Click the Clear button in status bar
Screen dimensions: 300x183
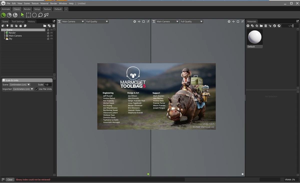pos(10,180)
